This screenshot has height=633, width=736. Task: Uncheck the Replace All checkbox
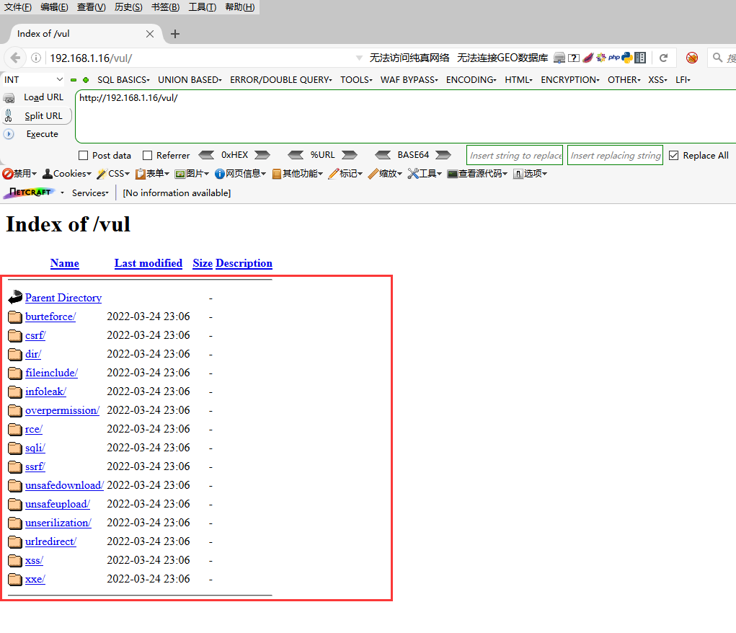(673, 156)
